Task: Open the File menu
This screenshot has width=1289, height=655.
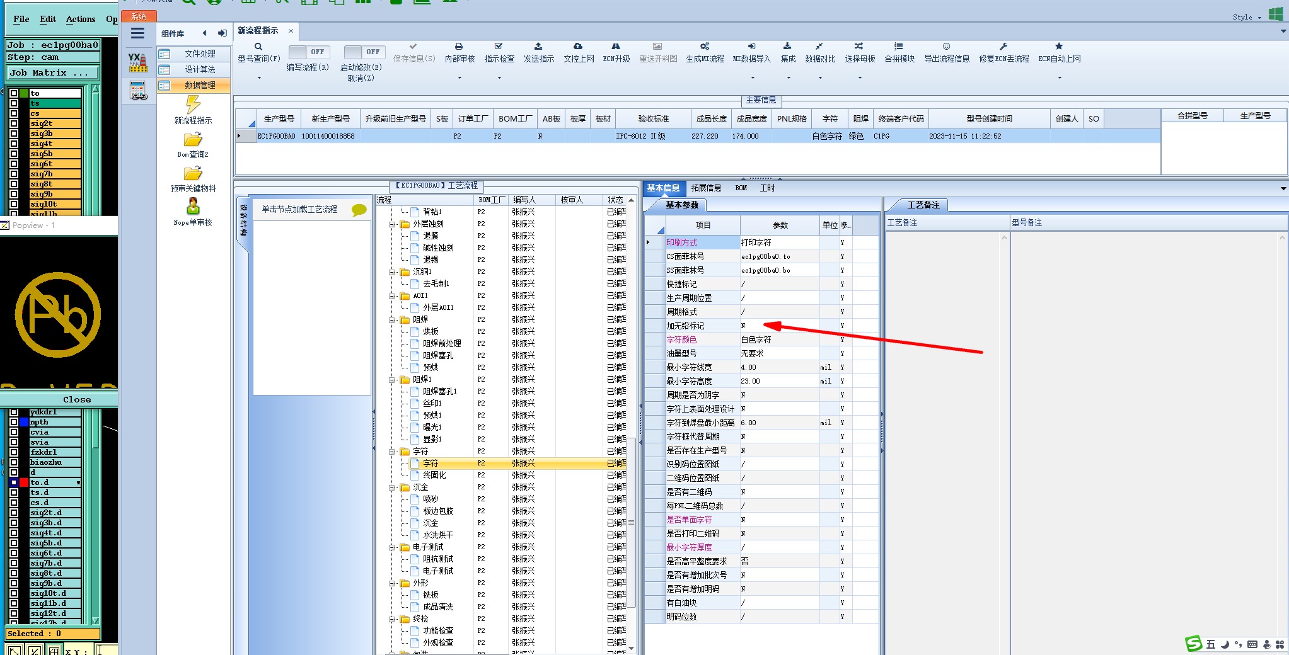Action: click(21, 20)
